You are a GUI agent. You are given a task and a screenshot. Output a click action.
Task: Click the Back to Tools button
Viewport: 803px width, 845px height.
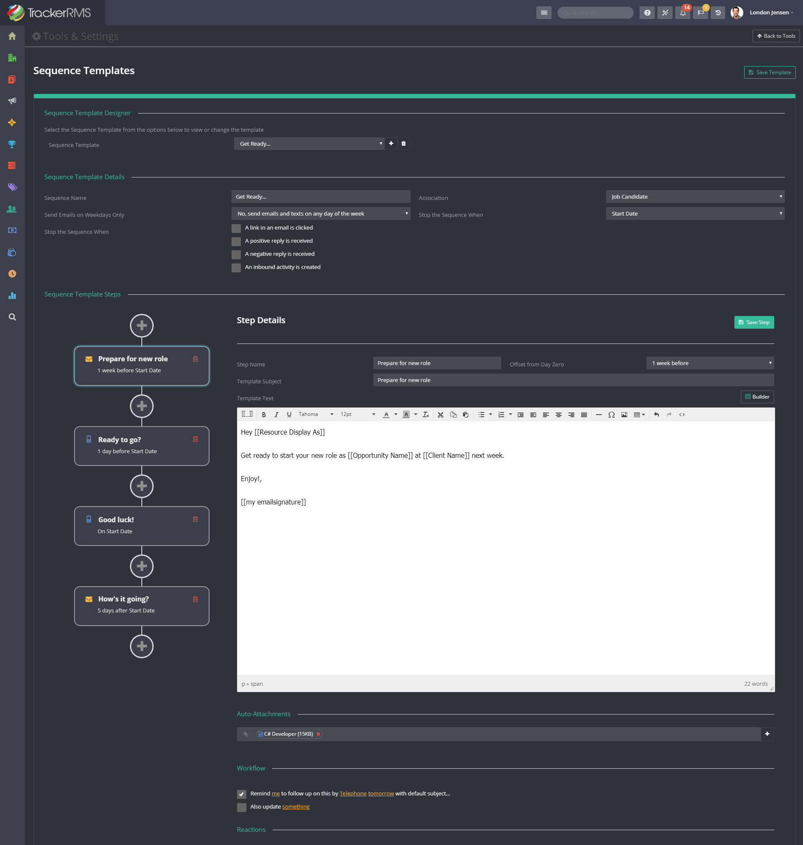[x=776, y=36]
